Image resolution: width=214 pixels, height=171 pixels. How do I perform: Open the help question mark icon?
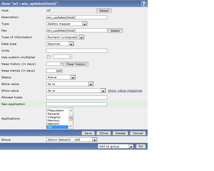click(x=144, y=4)
